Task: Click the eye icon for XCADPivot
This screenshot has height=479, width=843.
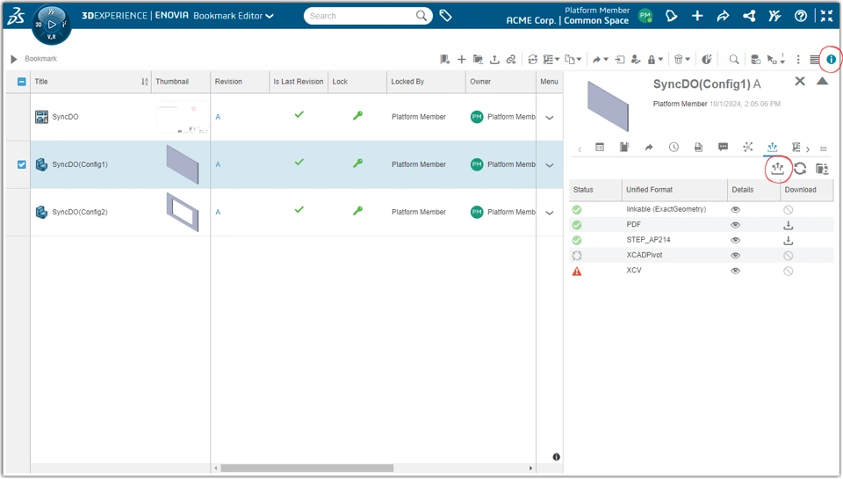Action: 735,255
